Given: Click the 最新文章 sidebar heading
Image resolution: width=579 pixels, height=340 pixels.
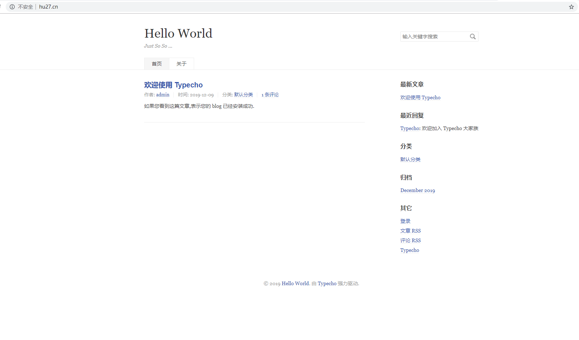Looking at the screenshot, I should (x=412, y=85).
